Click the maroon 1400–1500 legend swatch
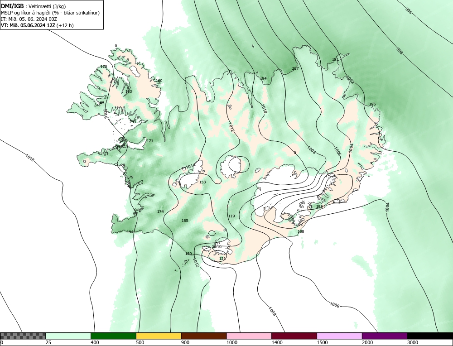The width and height of the screenshot is (453, 346). pos(294,336)
